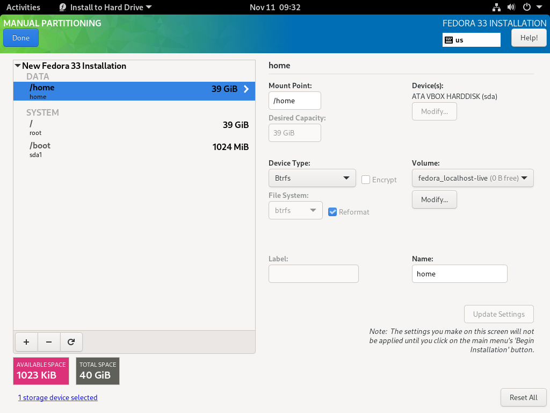The width and height of the screenshot is (550, 413).
Task: Select the /home mount point row
Action: click(x=134, y=91)
